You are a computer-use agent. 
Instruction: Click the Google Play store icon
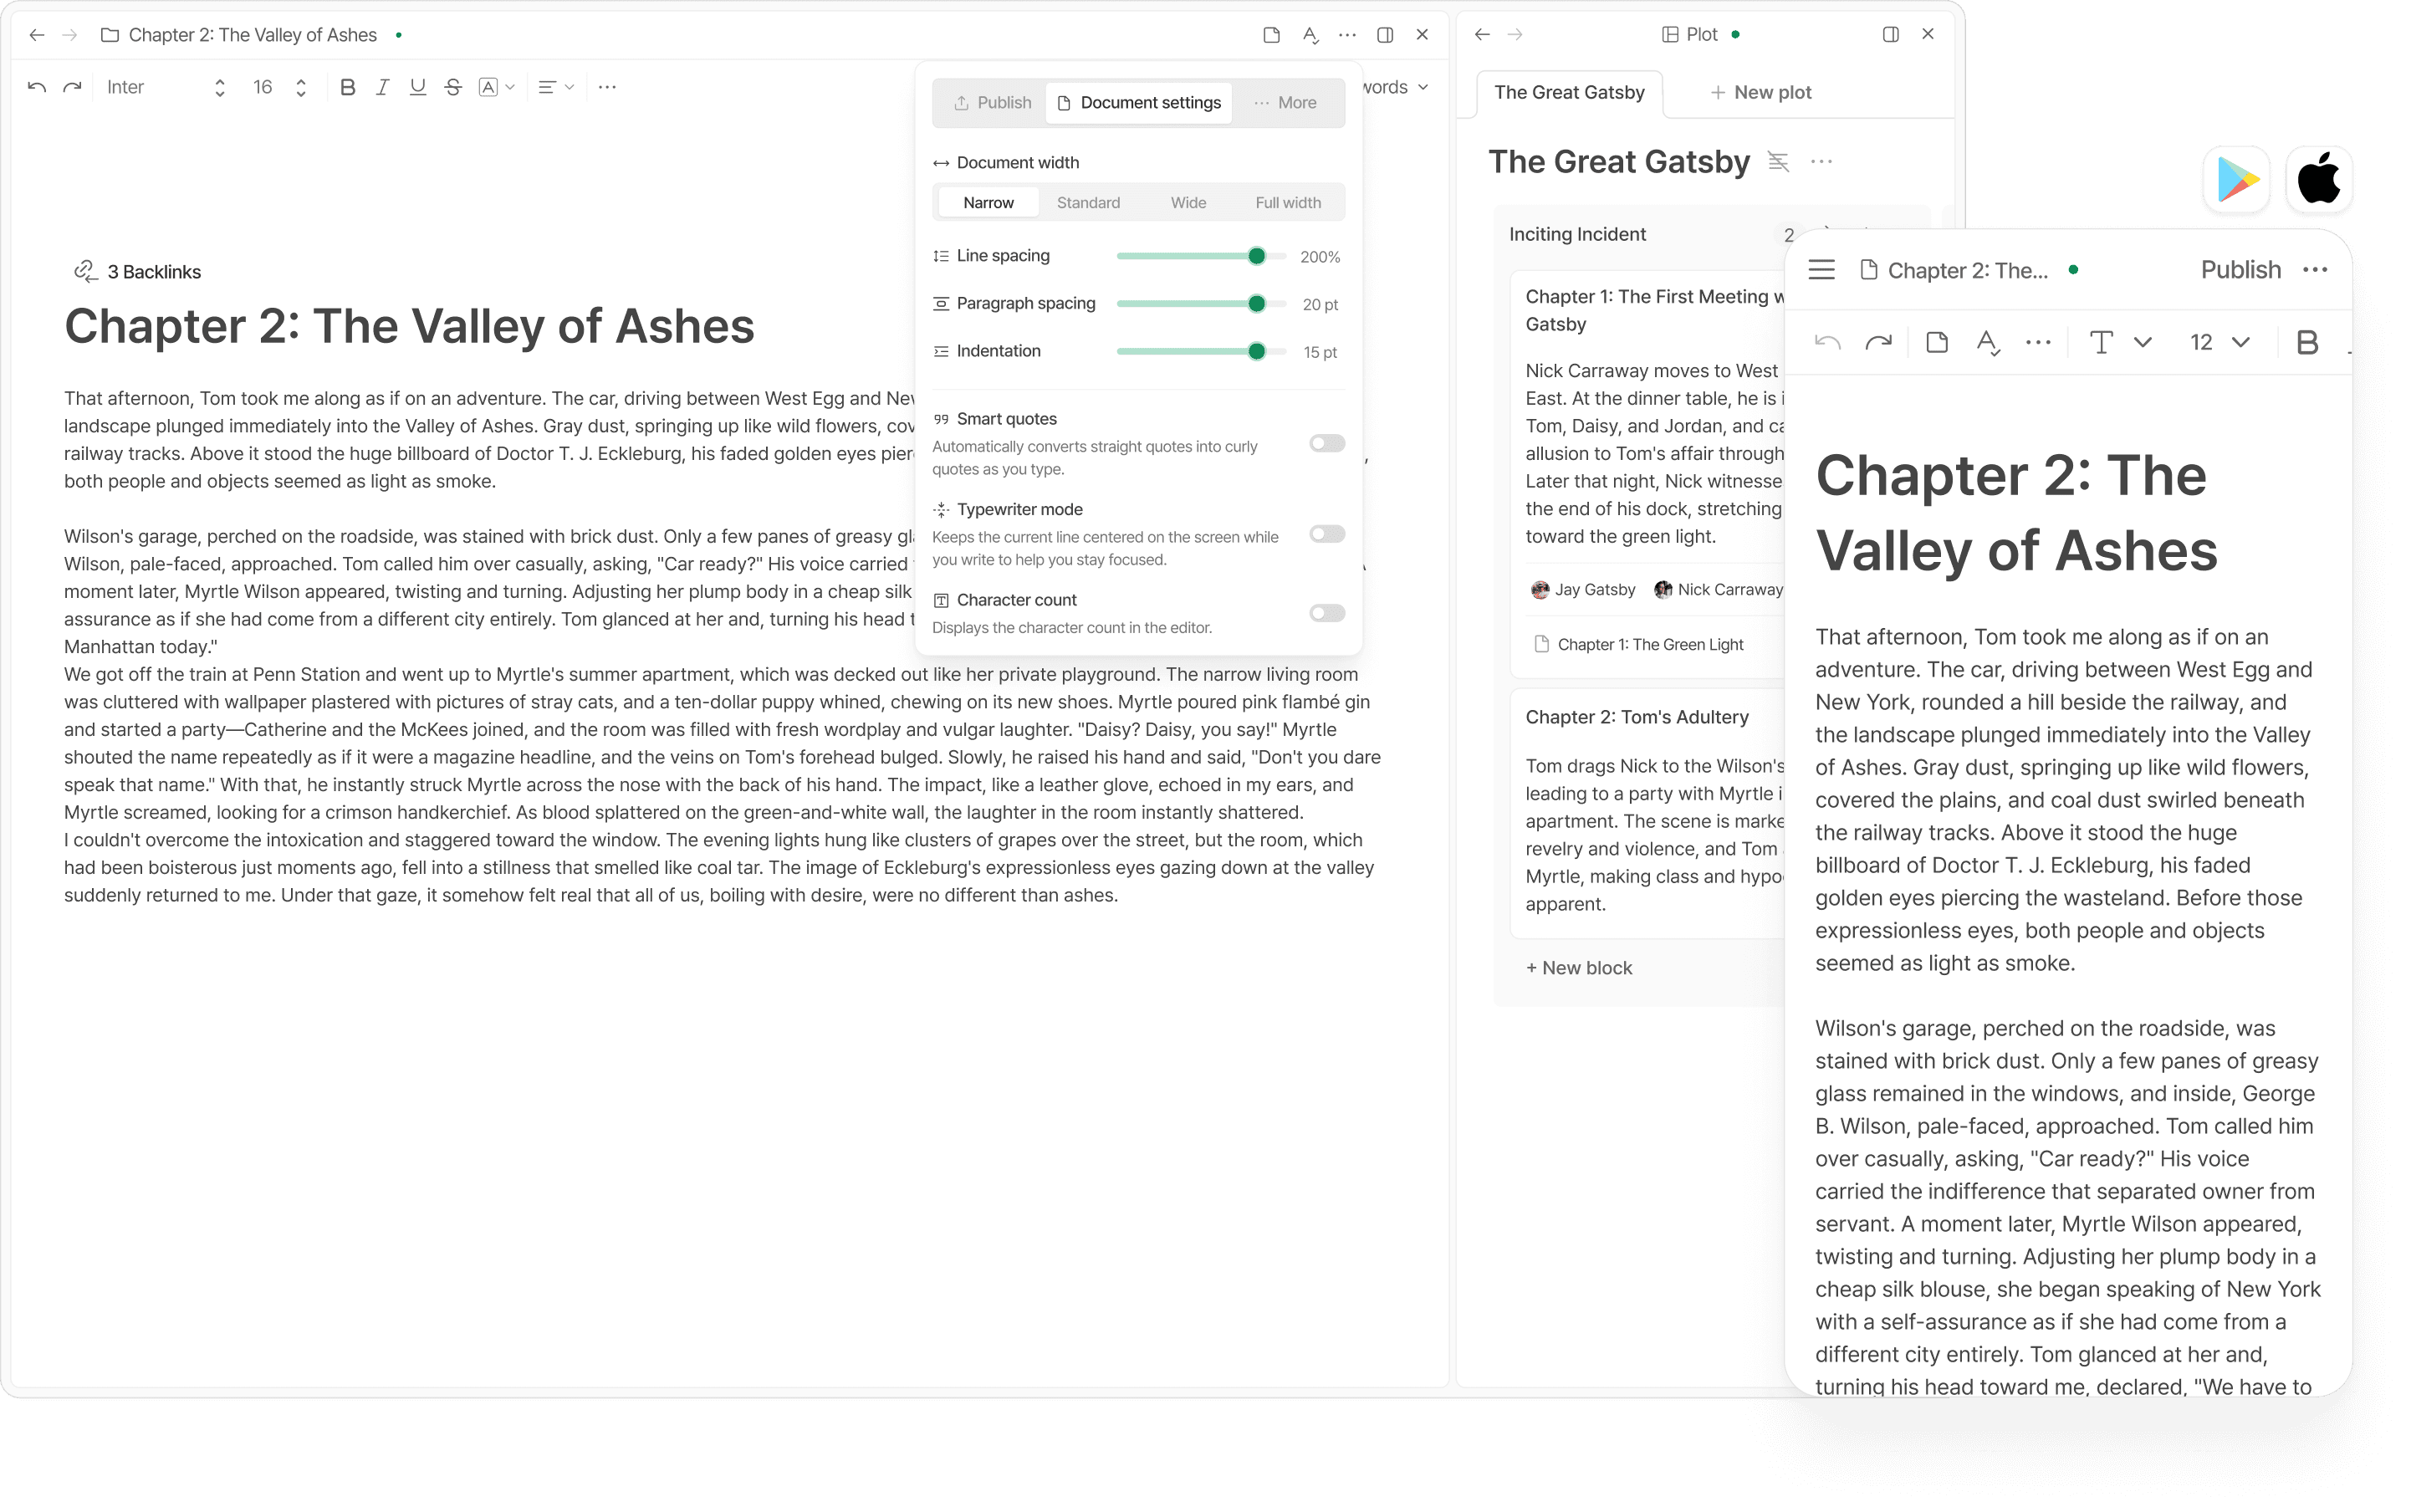[2236, 180]
